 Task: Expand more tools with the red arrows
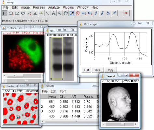click(x=126, y=13)
